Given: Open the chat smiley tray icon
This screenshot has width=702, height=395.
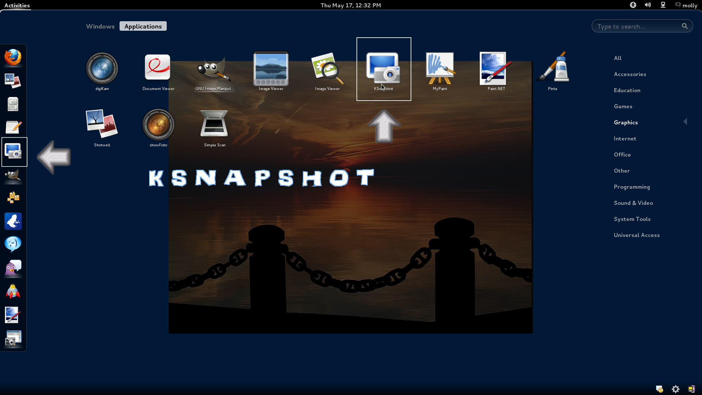Looking at the screenshot, I should [x=660, y=389].
